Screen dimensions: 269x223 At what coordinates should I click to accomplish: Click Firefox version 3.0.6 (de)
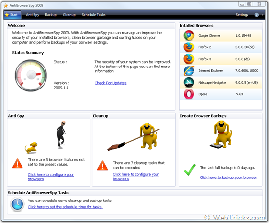click(x=243, y=59)
